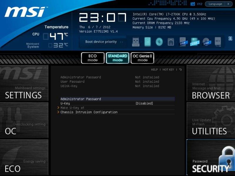Click the CPU temperature 47°C readout

click(56, 36)
